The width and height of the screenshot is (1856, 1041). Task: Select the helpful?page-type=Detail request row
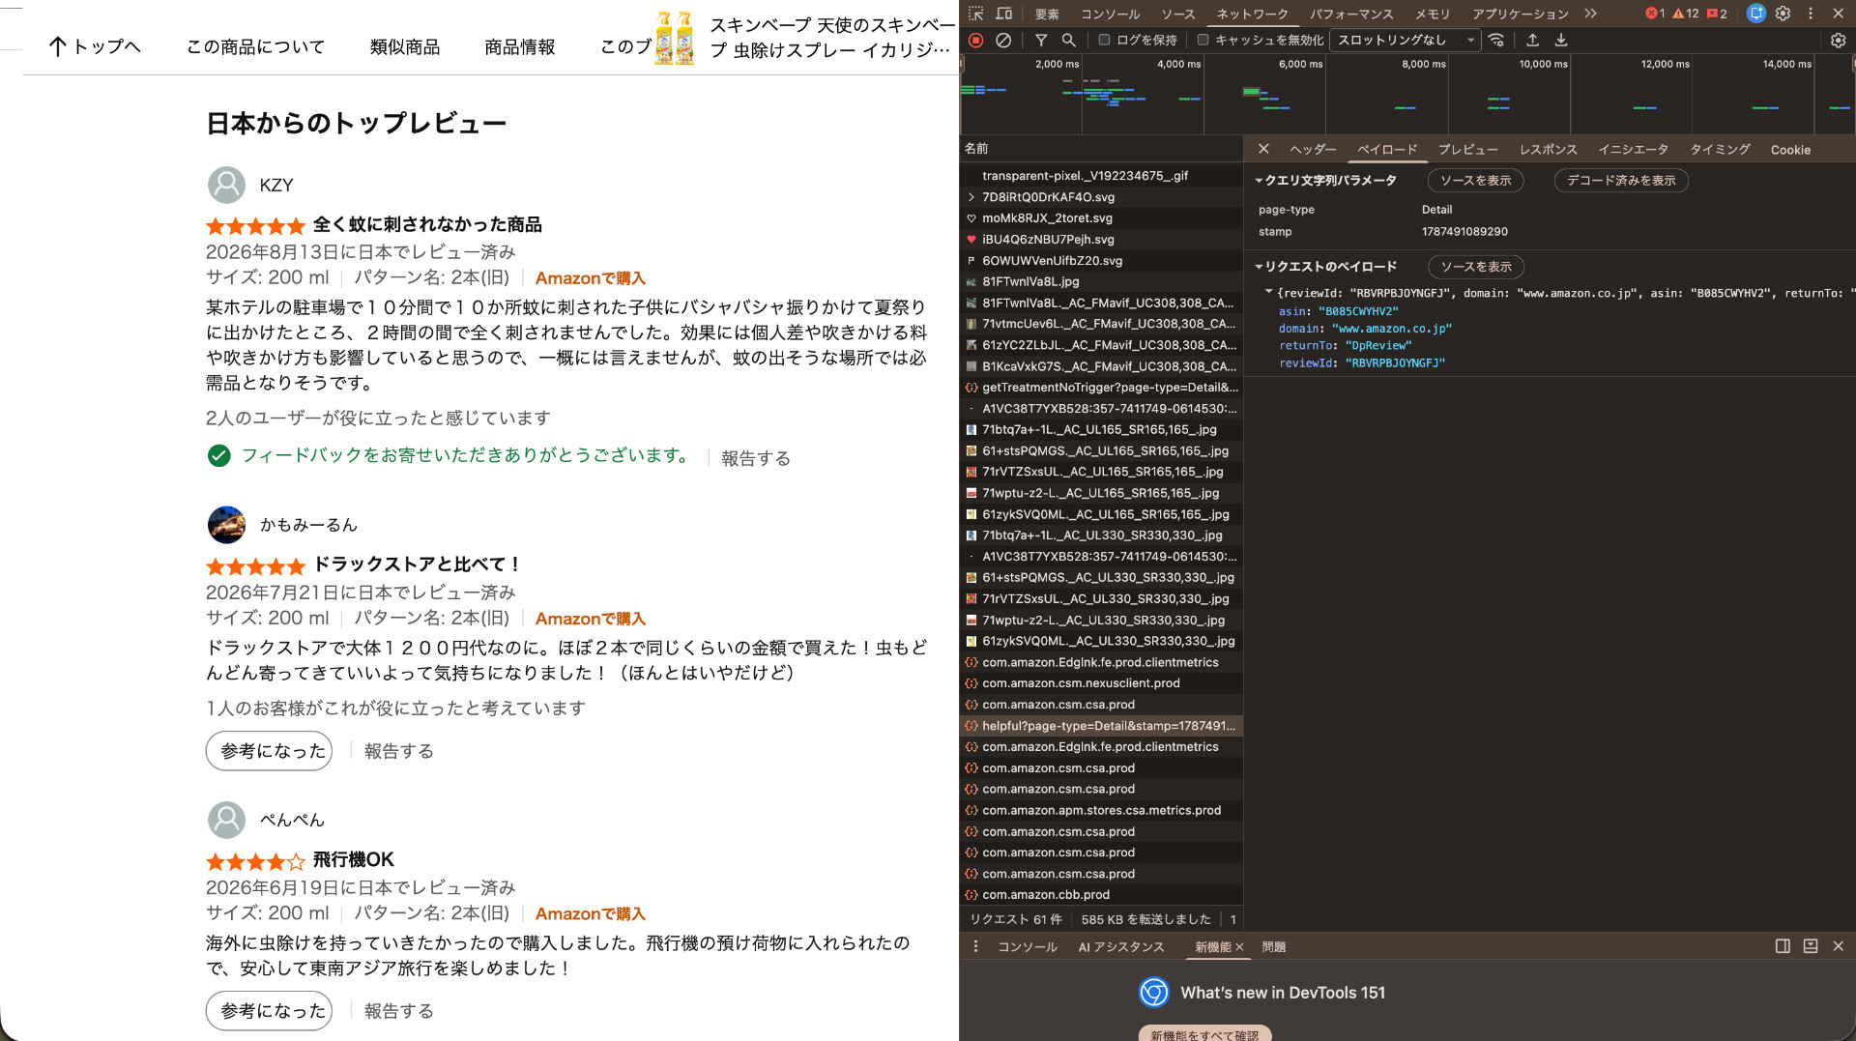click(1101, 726)
